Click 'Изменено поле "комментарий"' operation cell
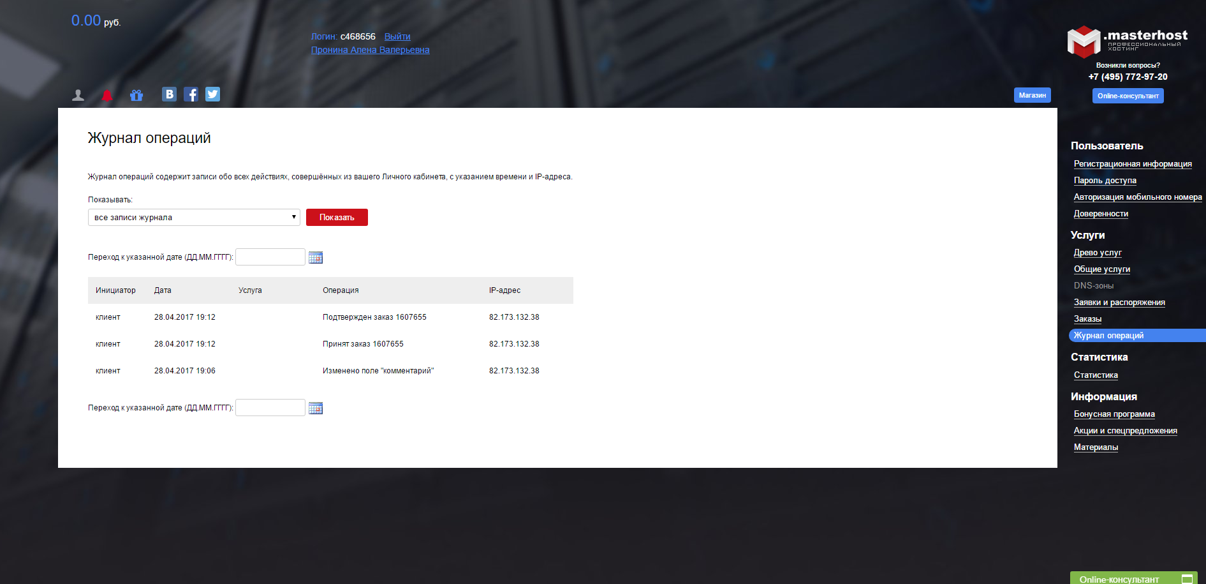1206x584 pixels. [378, 371]
